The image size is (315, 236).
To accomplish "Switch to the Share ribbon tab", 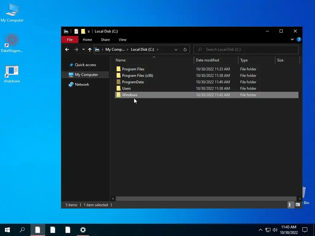I will 105,40.
